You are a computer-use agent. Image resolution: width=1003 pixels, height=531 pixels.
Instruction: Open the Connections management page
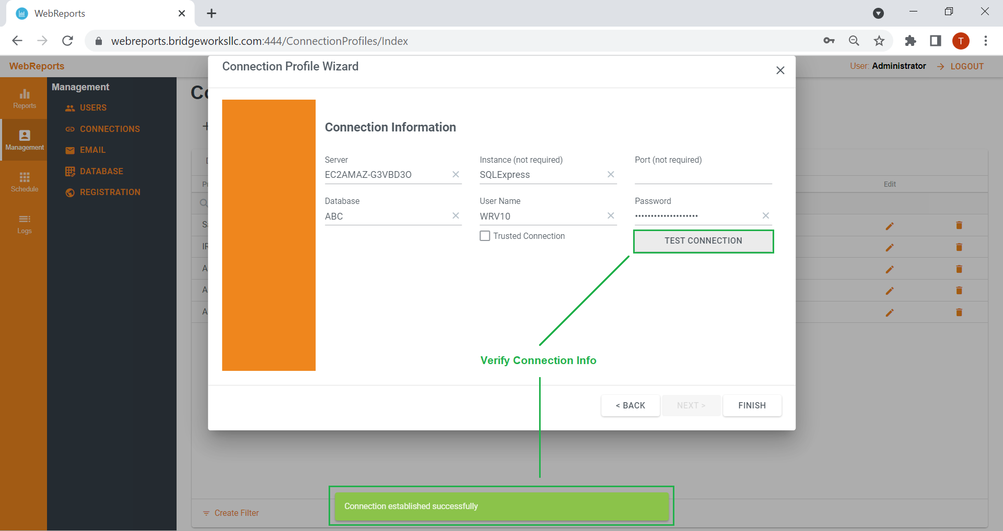point(102,129)
